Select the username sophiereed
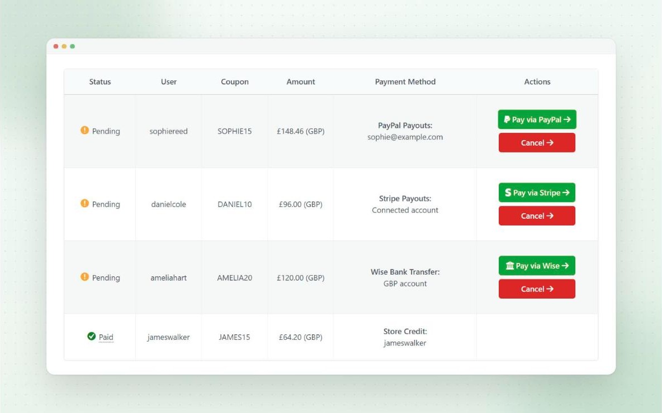662x413 pixels. (168, 131)
